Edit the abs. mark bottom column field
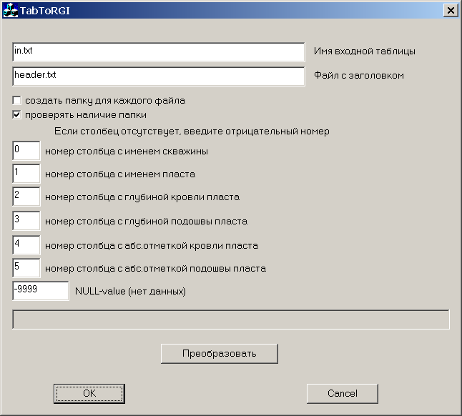This screenshot has width=462, height=416. point(26,268)
